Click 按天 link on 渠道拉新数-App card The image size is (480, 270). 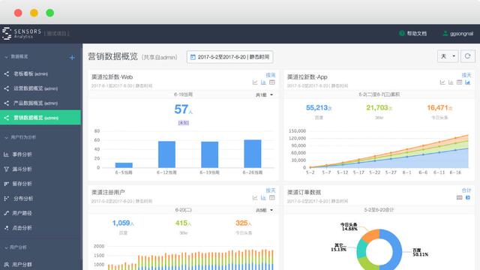[466, 75]
